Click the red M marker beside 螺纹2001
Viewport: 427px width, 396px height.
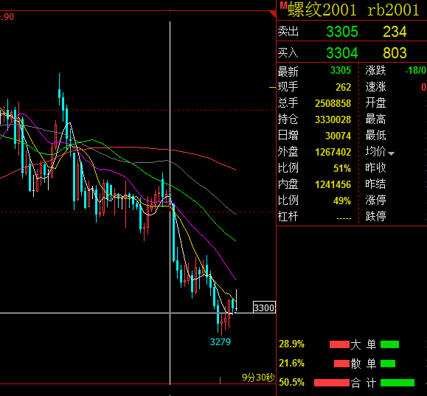[x=283, y=5]
